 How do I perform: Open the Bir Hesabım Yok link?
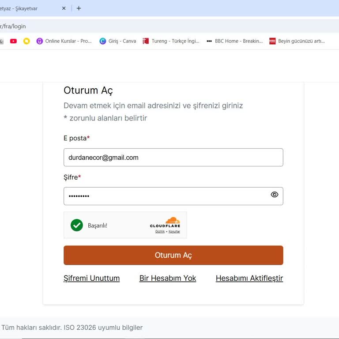(168, 278)
